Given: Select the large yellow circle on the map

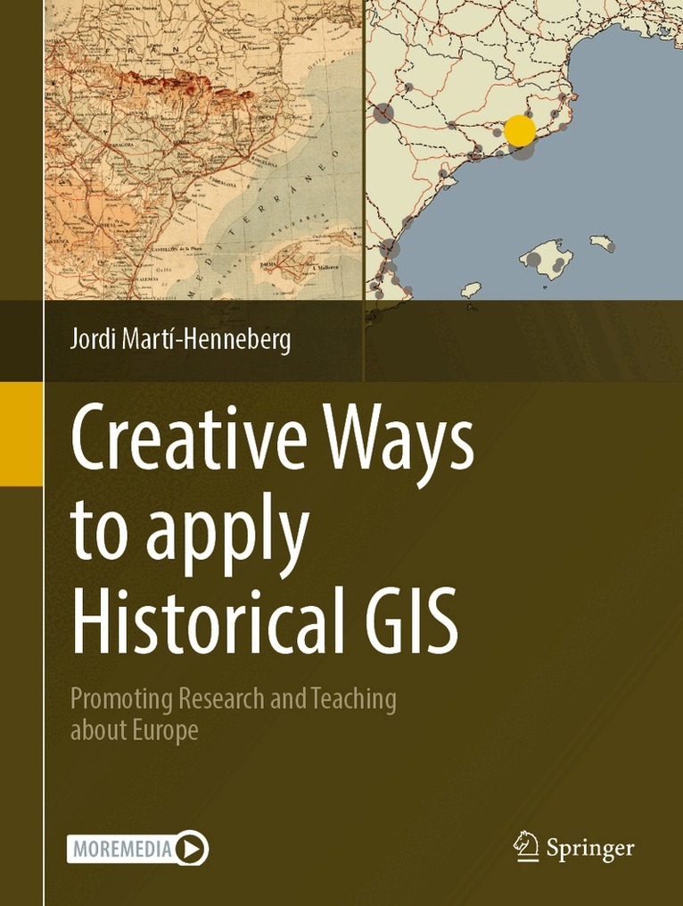Looking at the screenshot, I should click(519, 130).
